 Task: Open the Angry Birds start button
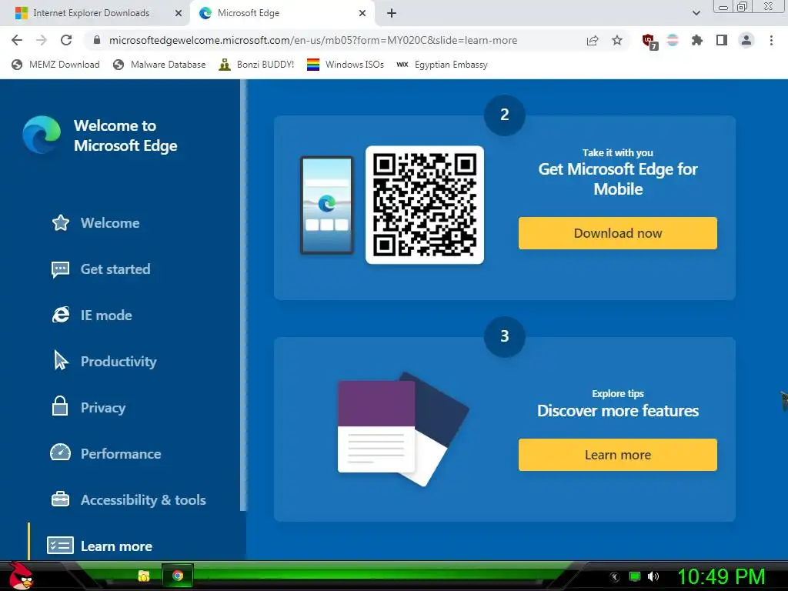(21, 576)
